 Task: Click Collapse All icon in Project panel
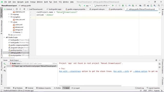[x=20, y=9]
